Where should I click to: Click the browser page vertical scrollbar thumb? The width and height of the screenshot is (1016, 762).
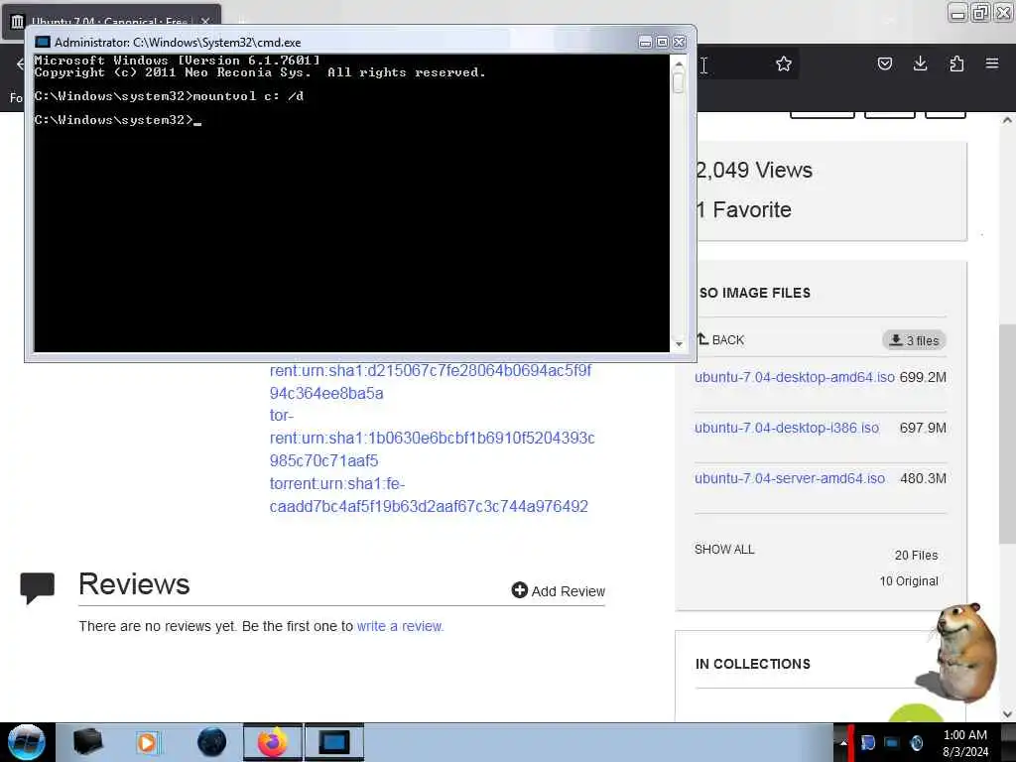[x=1007, y=435]
